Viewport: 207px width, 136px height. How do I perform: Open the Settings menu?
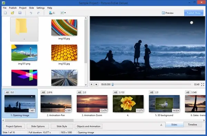coord(40,8)
